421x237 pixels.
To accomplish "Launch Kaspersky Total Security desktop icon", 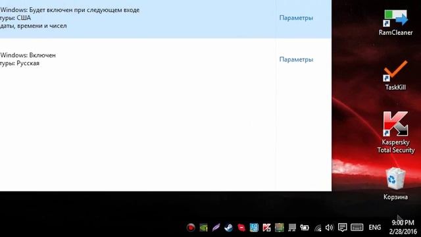I will [x=395, y=132].
